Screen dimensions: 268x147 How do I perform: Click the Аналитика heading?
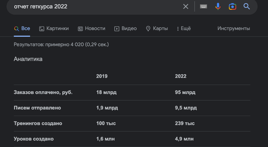28,59
